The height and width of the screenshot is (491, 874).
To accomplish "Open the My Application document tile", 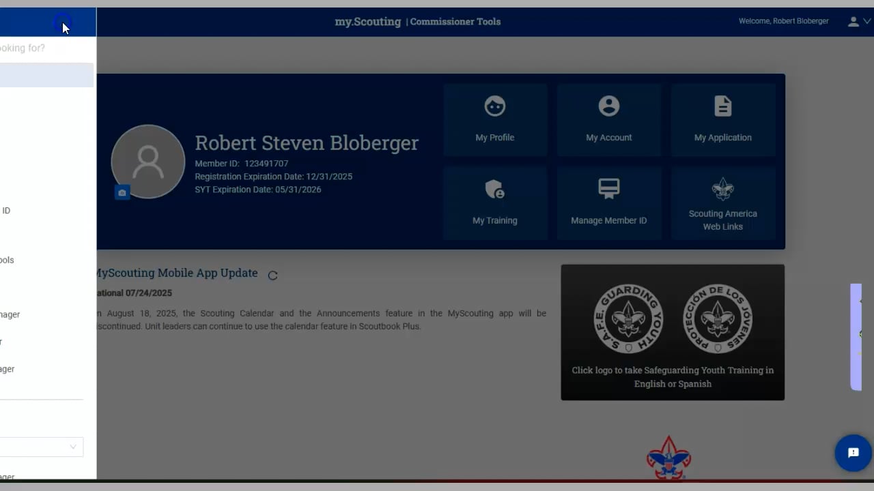I will click(723, 119).
